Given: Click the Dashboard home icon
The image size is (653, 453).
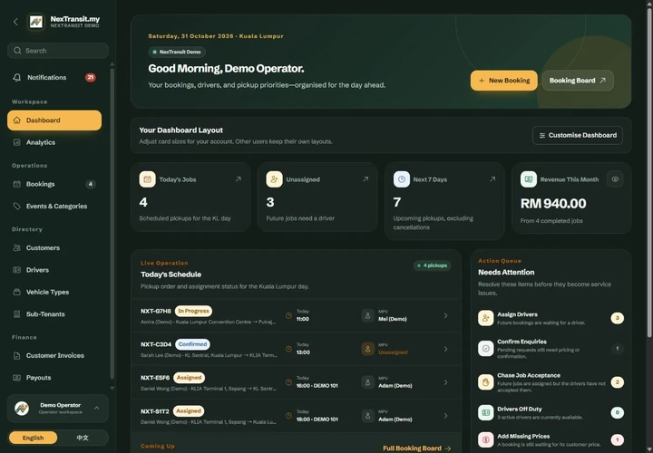Looking at the screenshot, I should click(x=16, y=120).
